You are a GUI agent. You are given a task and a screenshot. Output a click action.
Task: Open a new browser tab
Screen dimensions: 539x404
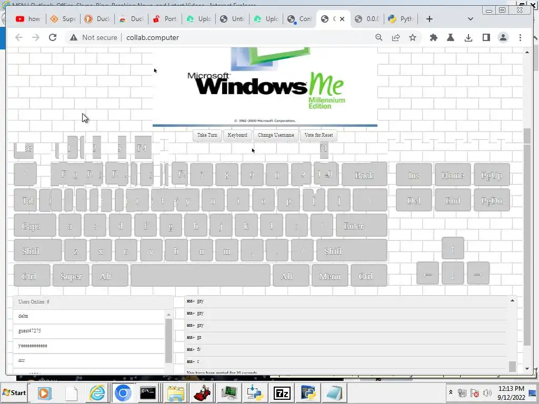click(430, 19)
